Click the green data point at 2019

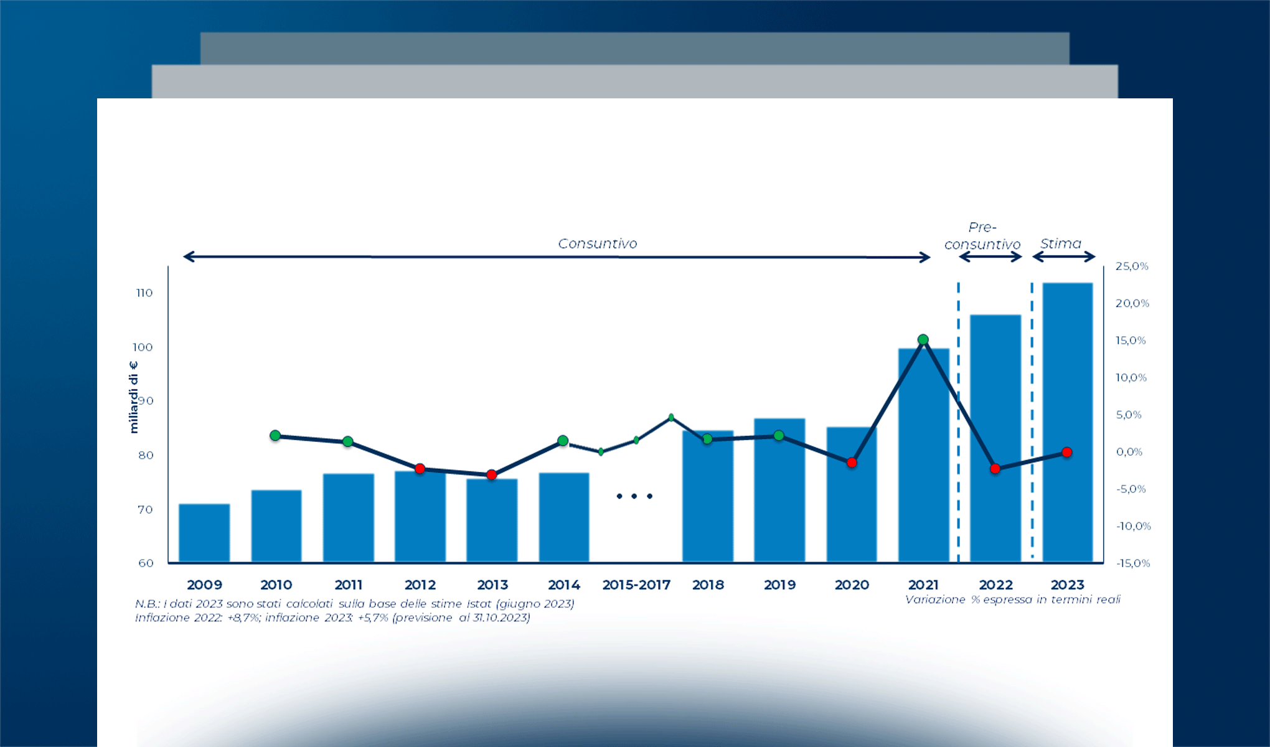(x=779, y=436)
